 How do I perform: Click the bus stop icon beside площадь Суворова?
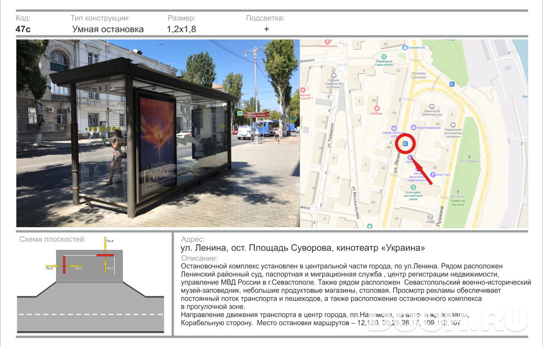click(x=452, y=84)
